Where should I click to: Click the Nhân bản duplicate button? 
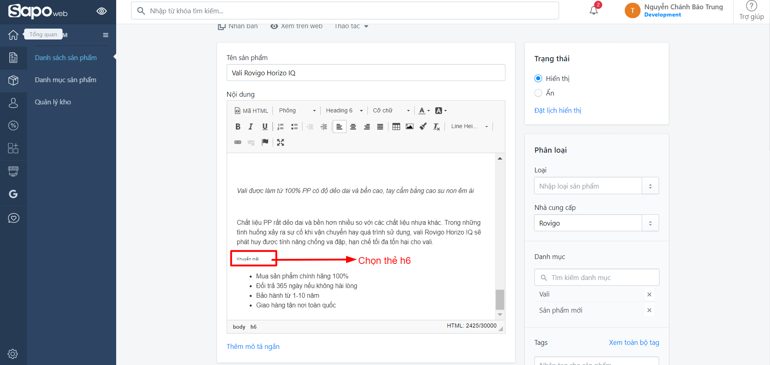coord(238,26)
